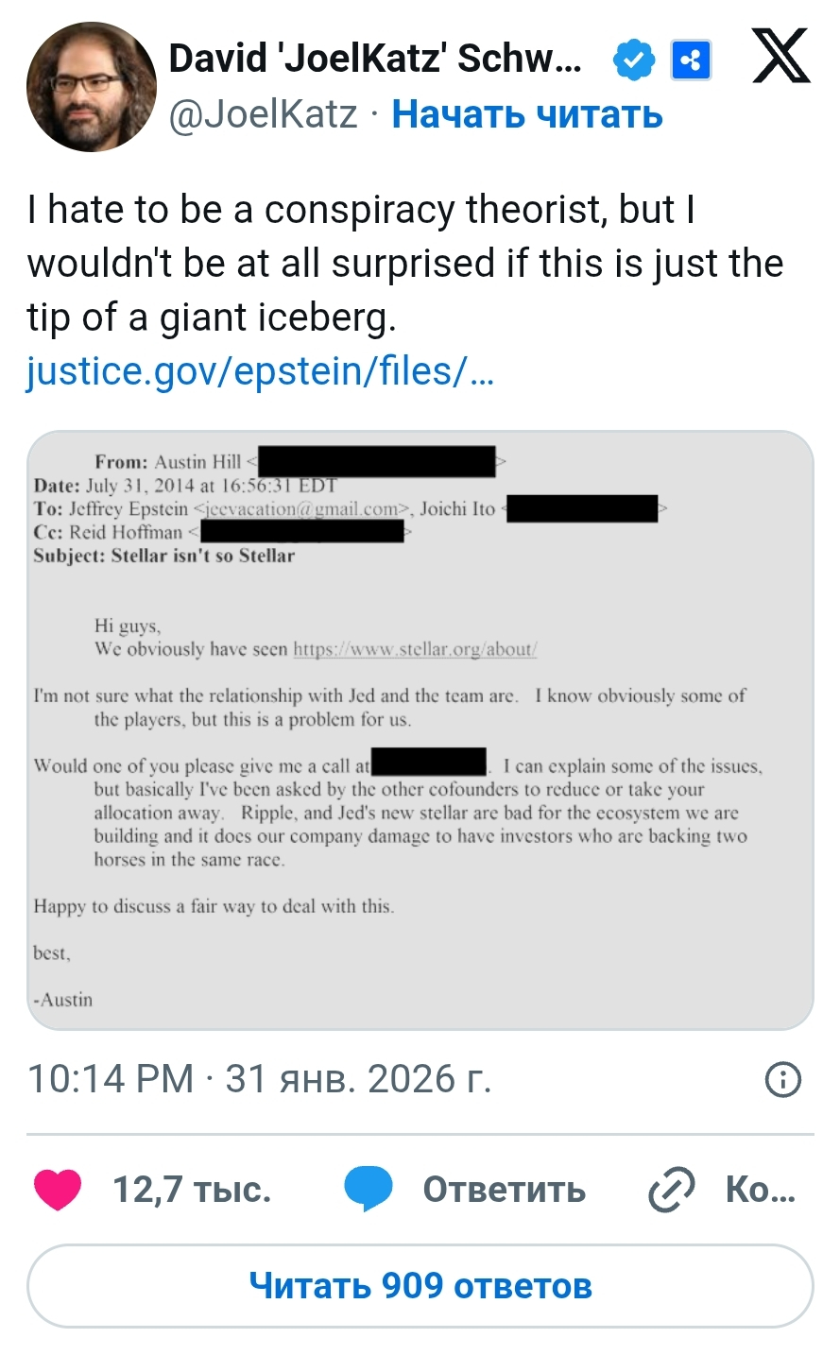Like the tweet with the heart icon

pos(58,1189)
